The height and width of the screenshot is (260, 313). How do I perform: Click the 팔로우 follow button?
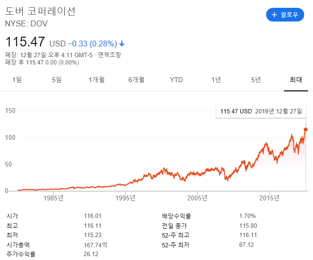click(285, 15)
